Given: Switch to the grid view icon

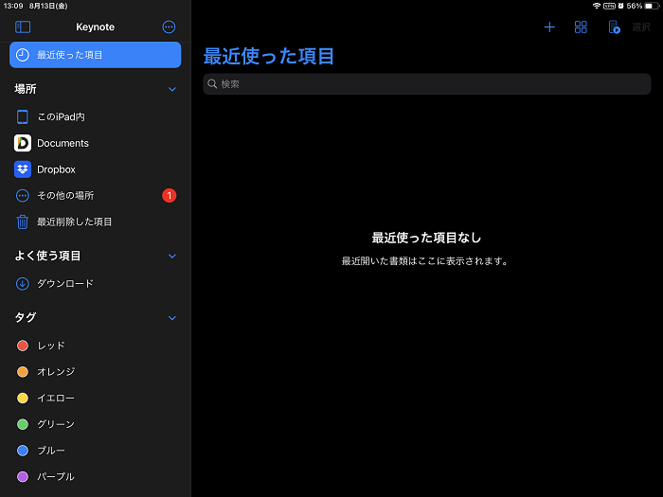Looking at the screenshot, I should click(581, 27).
